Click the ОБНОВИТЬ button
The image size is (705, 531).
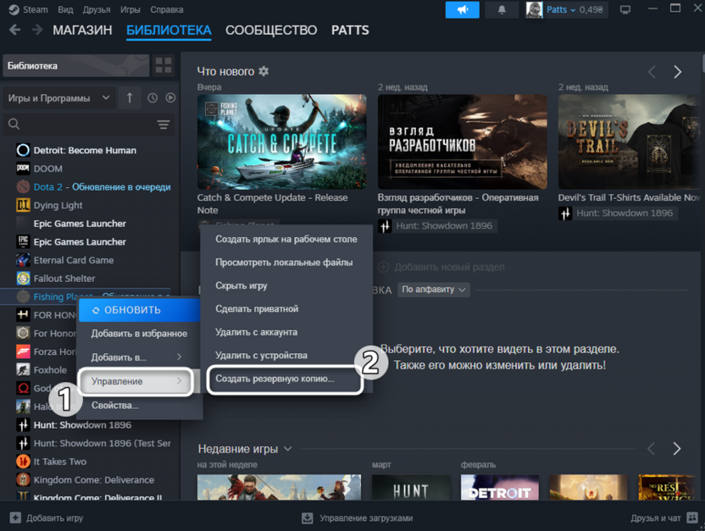pyautogui.click(x=139, y=310)
